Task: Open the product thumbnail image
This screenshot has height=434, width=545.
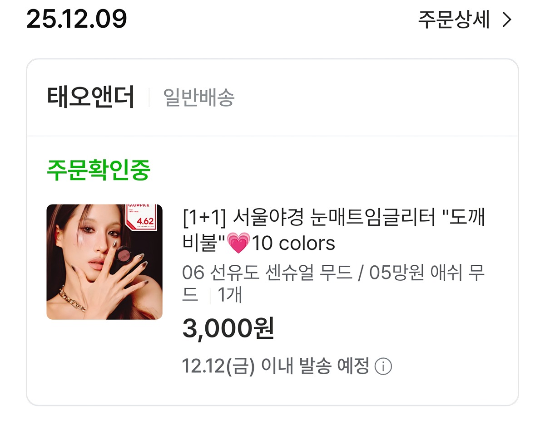Action: 104,262
